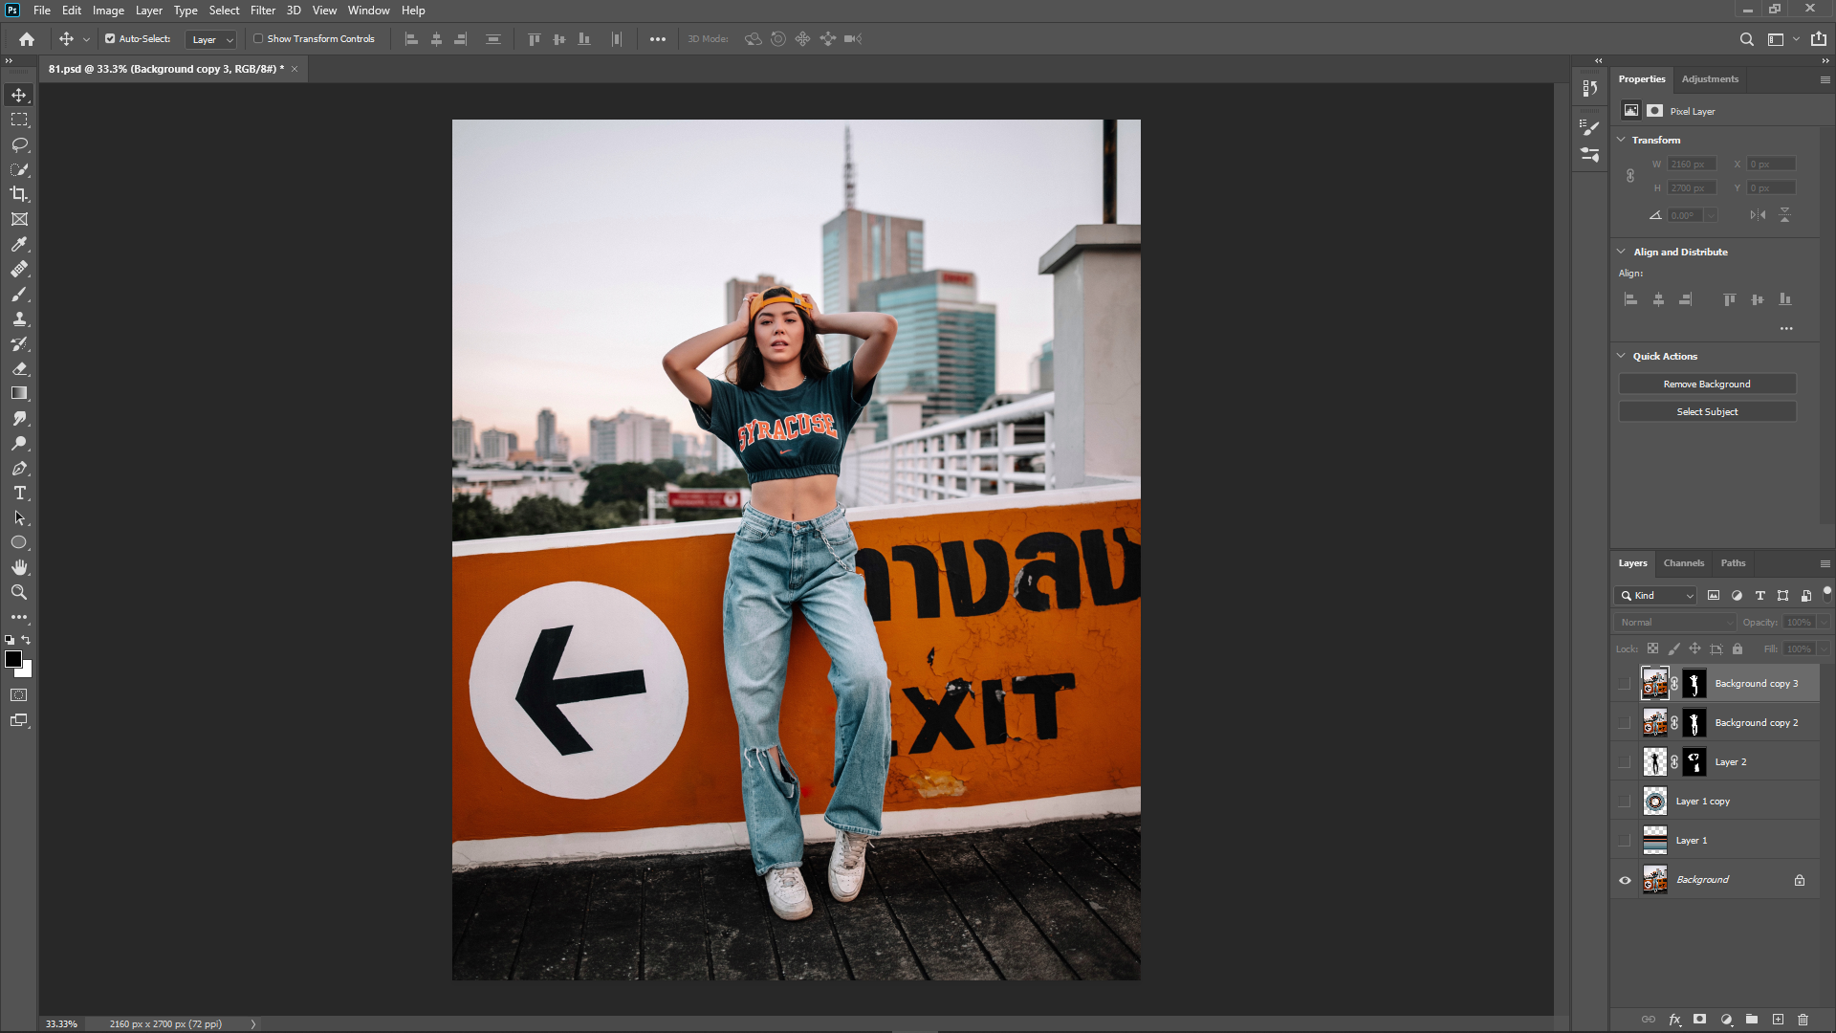Select the Clone Stamp tool
1836x1033 pixels.
pyautogui.click(x=19, y=319)
